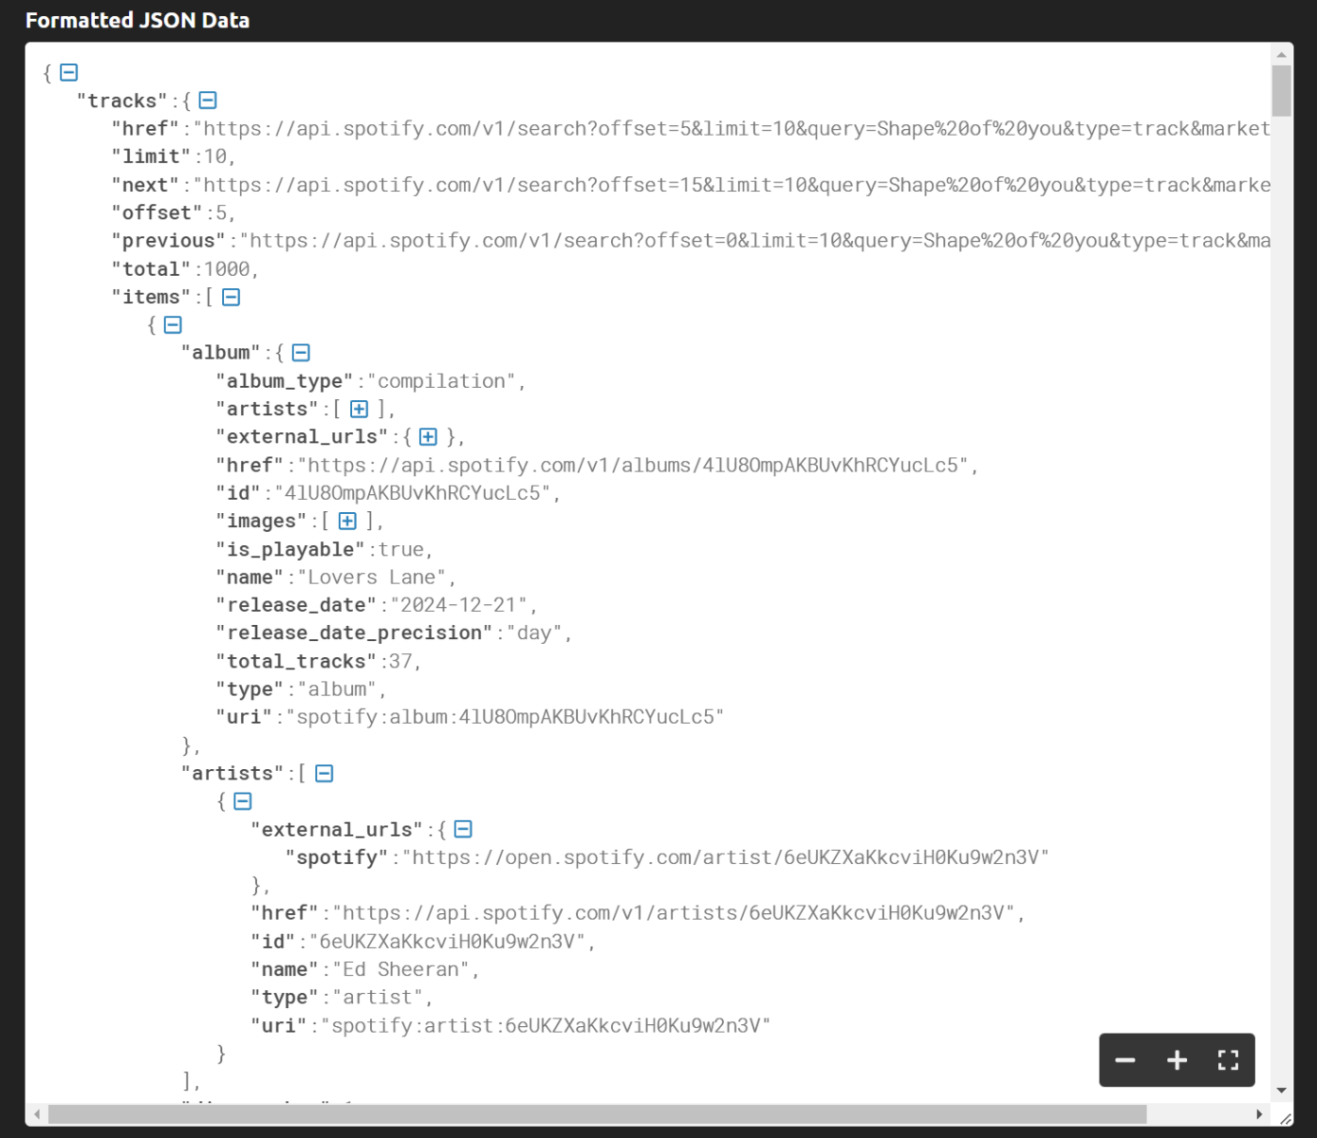The height and width of the screenshot is (1138, 1317).
Task: Click the album "id" value 41U8OmpAKBUvKhRCYucLc5
Action: click(x=412, y=493)
